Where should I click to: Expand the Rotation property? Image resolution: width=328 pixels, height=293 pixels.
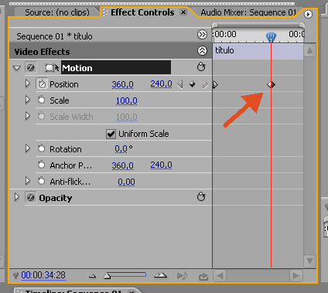(28, 148)
